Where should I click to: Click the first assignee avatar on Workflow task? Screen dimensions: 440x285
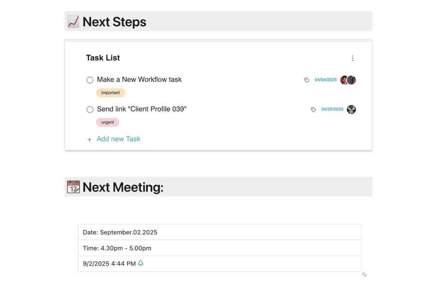point(343,80)
